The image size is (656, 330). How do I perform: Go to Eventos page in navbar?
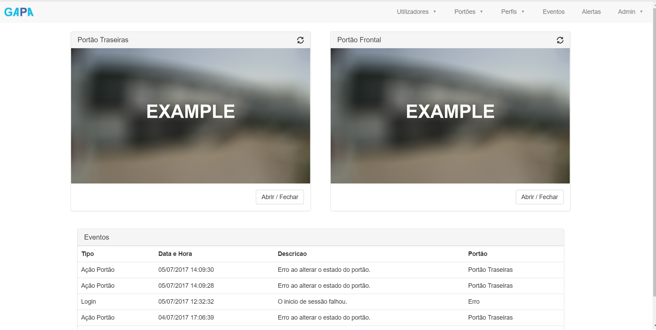click(554, 12)
